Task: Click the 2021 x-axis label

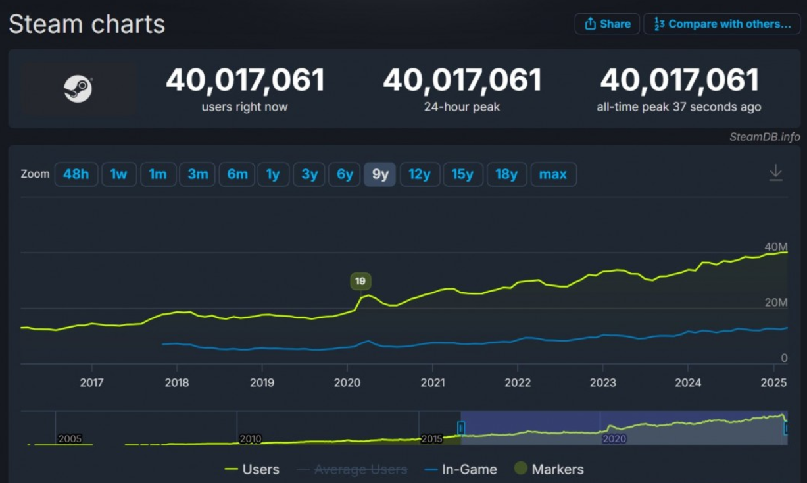Action: (432, 382)
